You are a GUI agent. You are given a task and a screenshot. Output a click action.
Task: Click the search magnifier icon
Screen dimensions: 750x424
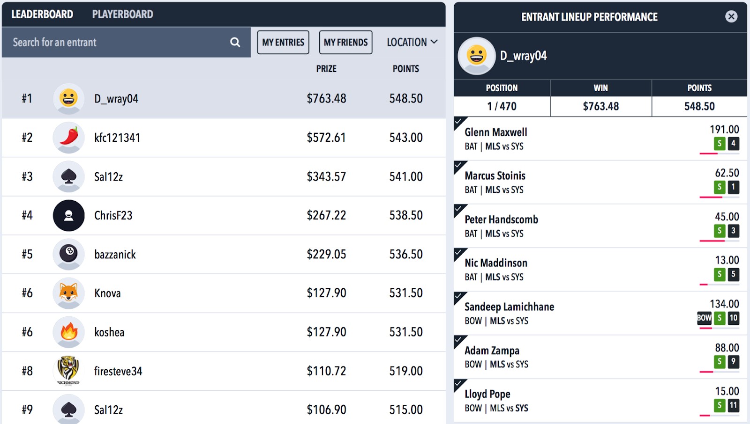235,42
